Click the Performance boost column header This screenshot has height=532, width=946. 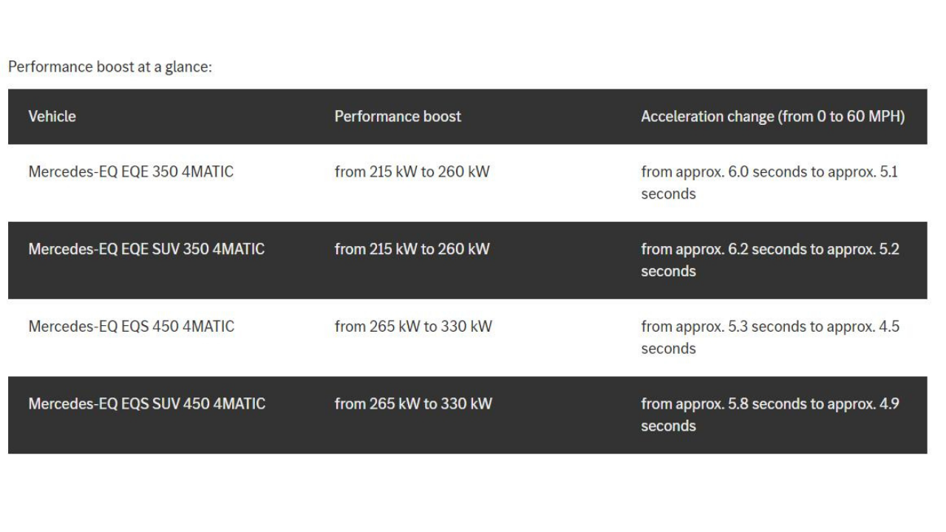[398, 117]
